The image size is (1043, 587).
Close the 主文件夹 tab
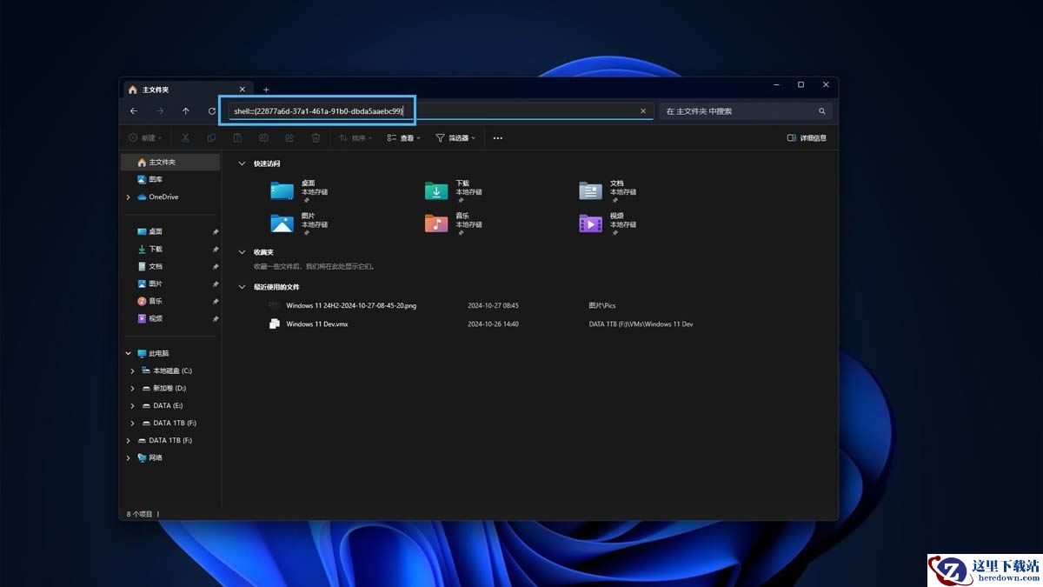pos(242,89)
